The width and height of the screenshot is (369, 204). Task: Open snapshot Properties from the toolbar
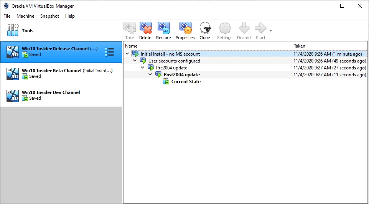185,28
